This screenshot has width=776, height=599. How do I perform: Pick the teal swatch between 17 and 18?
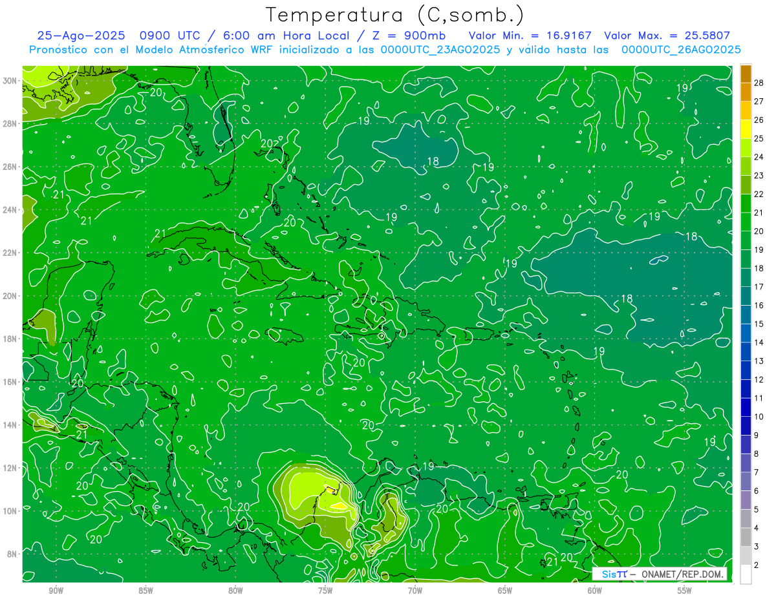click(x=746, y=278)
